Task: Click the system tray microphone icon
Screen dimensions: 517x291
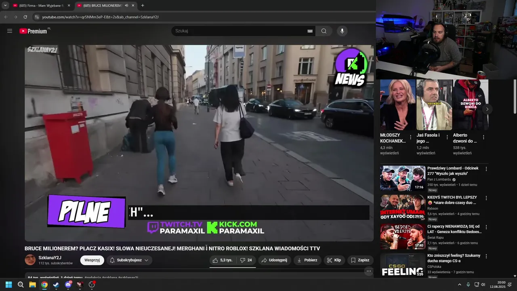Action: [x=468, y=285]
